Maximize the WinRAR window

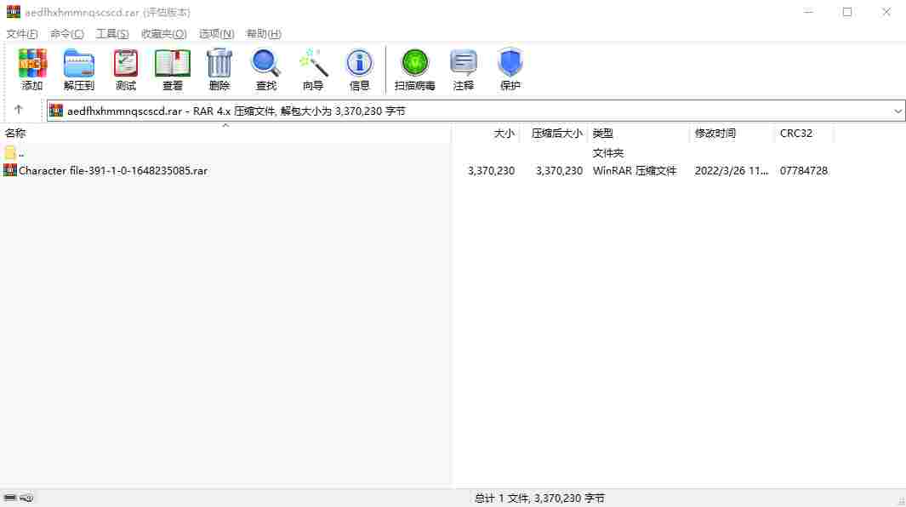[847, 12]
